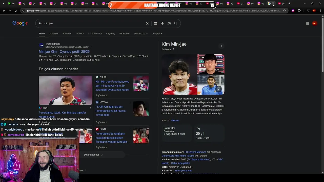View site information icon in address bar
The height and width of the screenshot is (182, 324).
coord(23,11)
